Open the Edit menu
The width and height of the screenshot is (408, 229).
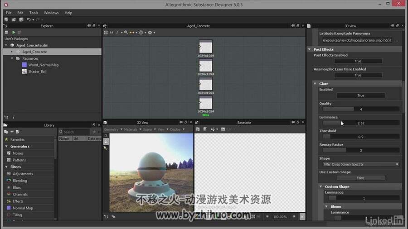click(x=20, y=13)
